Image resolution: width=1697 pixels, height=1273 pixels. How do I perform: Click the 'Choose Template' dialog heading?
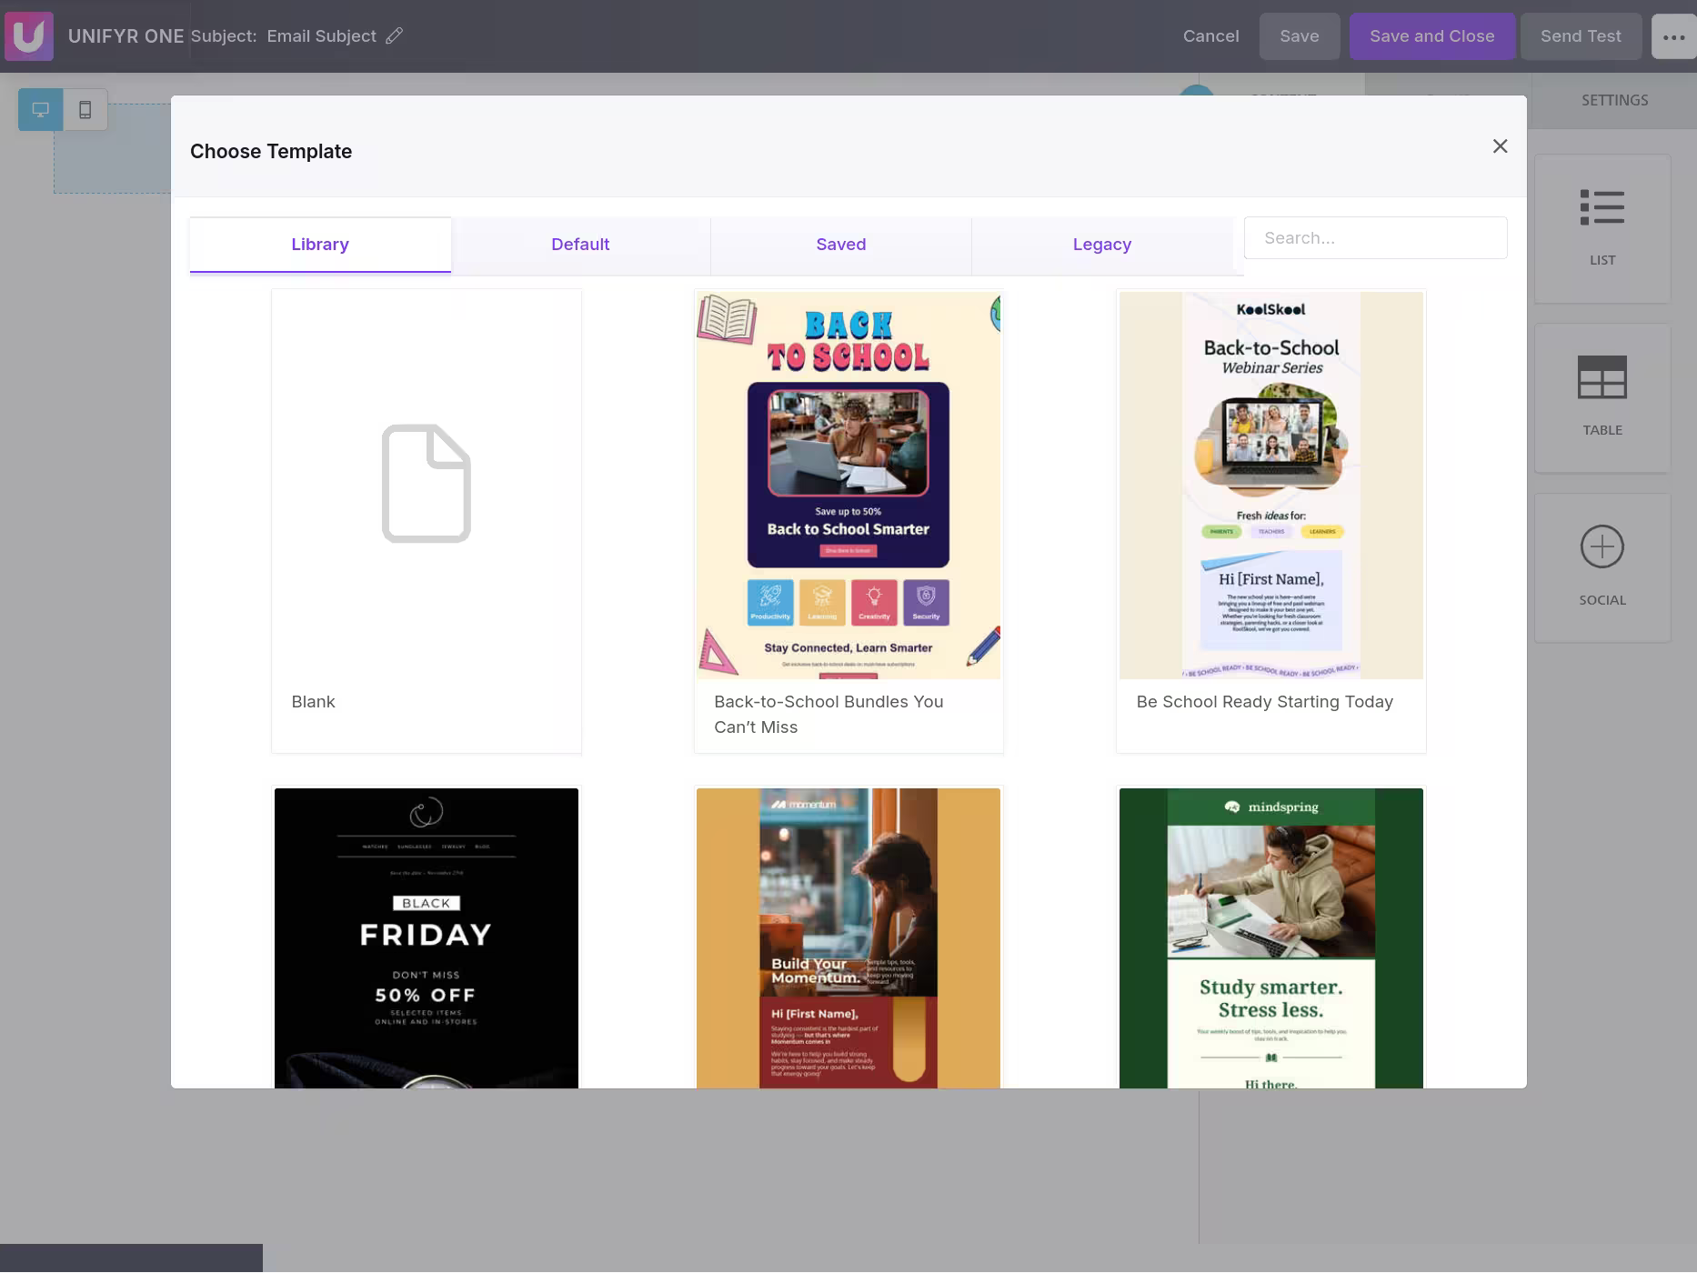point(271,152)
